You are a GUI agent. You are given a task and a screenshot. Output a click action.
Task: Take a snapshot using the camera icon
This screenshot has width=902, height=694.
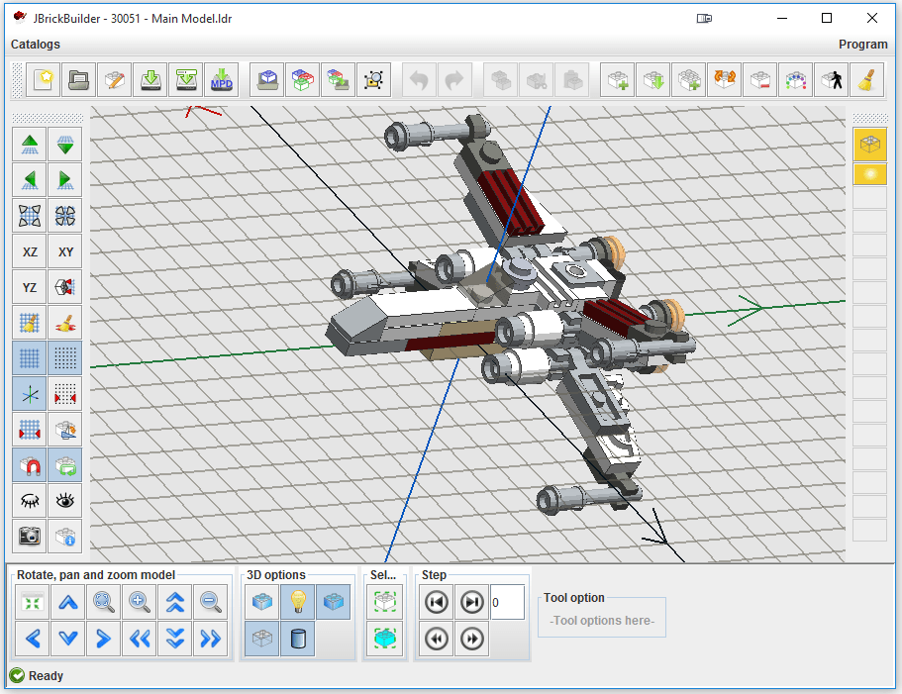coord(29,537)
